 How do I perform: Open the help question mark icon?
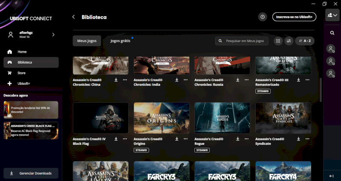point(263,17)
